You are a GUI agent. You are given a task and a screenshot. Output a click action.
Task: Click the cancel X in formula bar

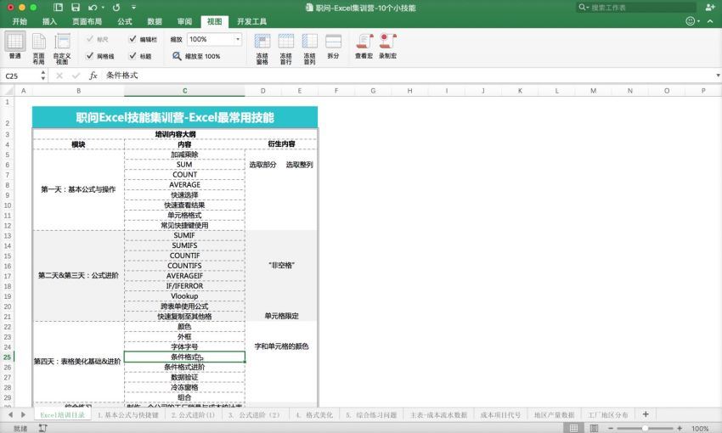click(59, 76)
